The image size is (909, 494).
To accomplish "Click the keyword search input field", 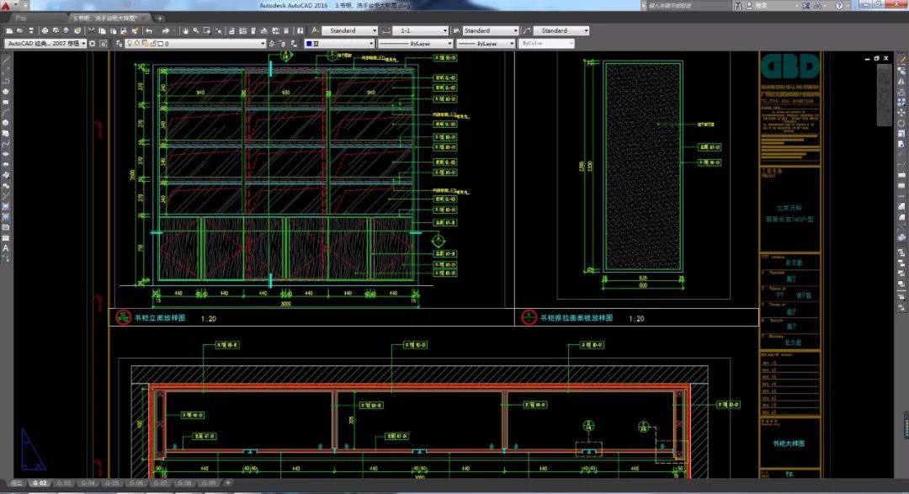I will [x=685, y=5].
